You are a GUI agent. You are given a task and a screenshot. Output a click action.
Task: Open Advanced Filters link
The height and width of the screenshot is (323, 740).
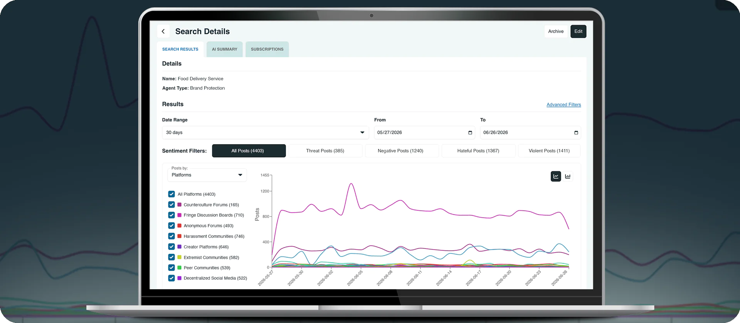click(564, 105)
